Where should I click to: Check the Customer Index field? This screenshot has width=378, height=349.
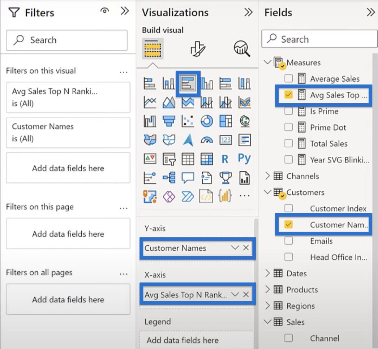(289, 208)
